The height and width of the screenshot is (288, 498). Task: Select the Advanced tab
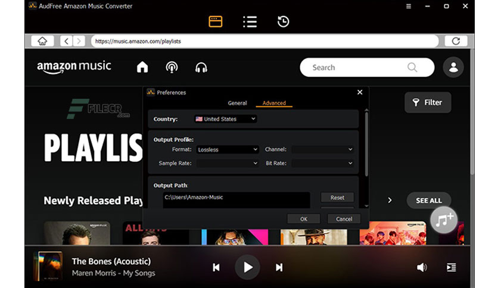click(274, 103)
